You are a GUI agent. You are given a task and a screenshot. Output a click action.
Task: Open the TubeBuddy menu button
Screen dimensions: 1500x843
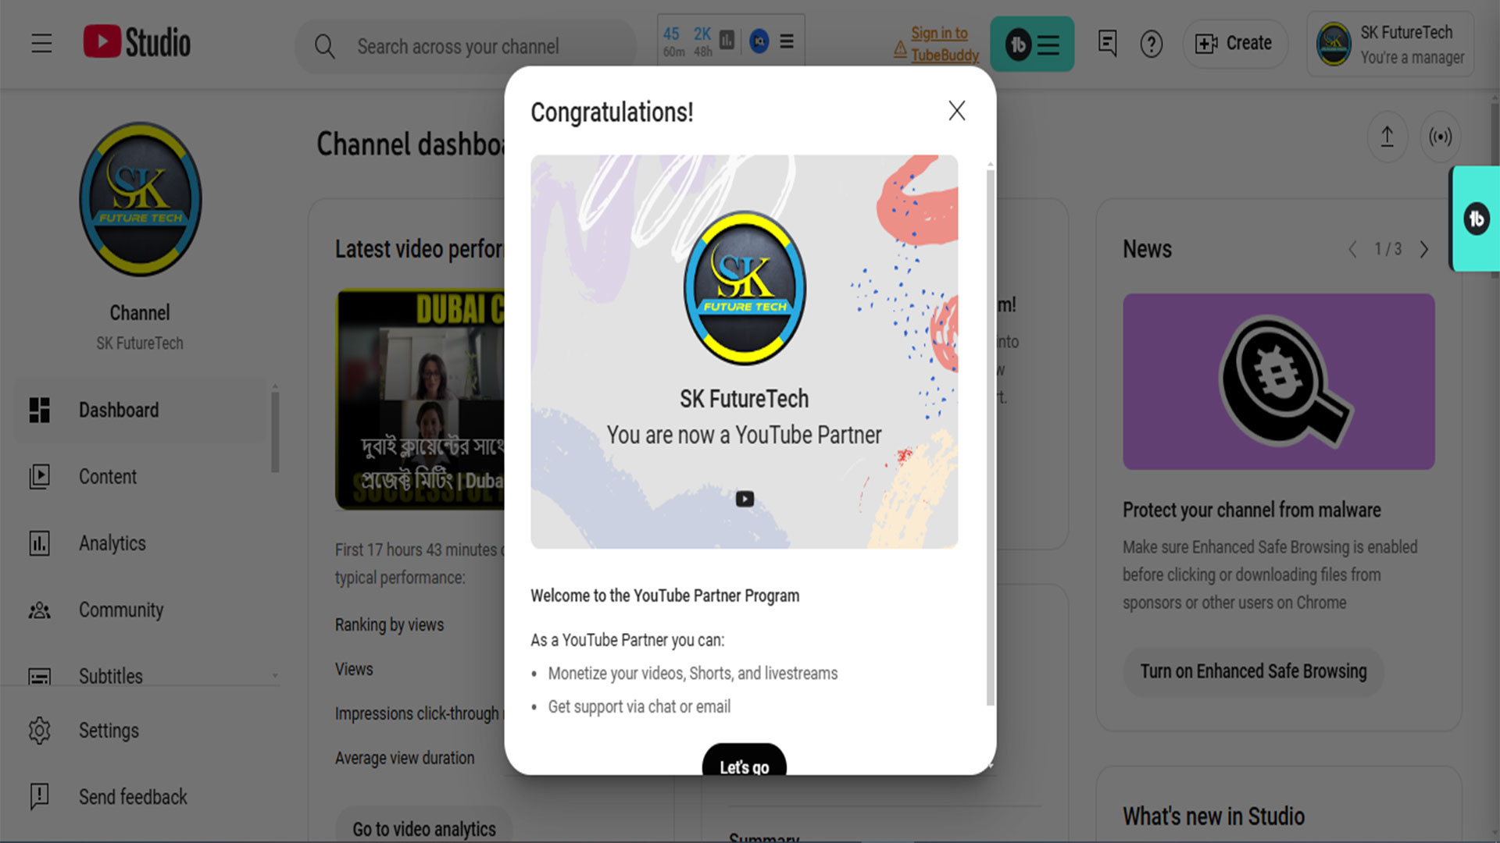click(x=1031, y=44)
